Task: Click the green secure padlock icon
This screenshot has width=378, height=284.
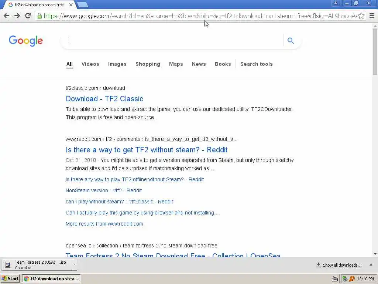Action: point(39,16)
